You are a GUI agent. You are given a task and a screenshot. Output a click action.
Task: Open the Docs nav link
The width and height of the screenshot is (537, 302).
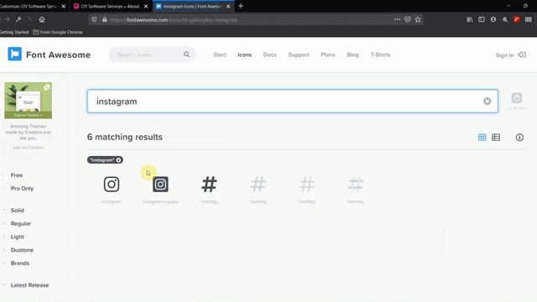pos(269,55)
